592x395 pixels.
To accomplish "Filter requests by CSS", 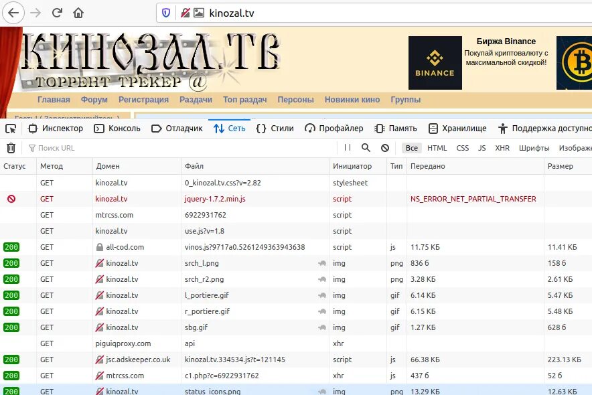I will pyautogui.click(x=463, y=148).
